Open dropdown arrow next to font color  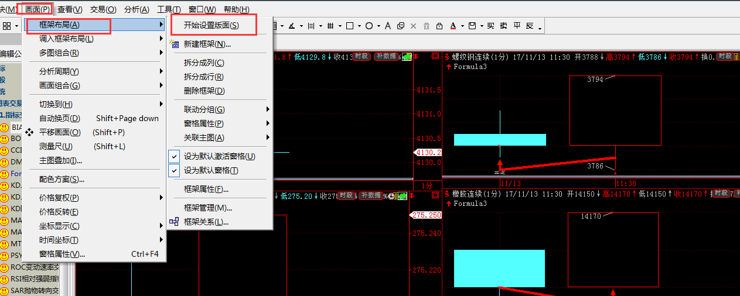pyautogui.click(x=462, y=26)
